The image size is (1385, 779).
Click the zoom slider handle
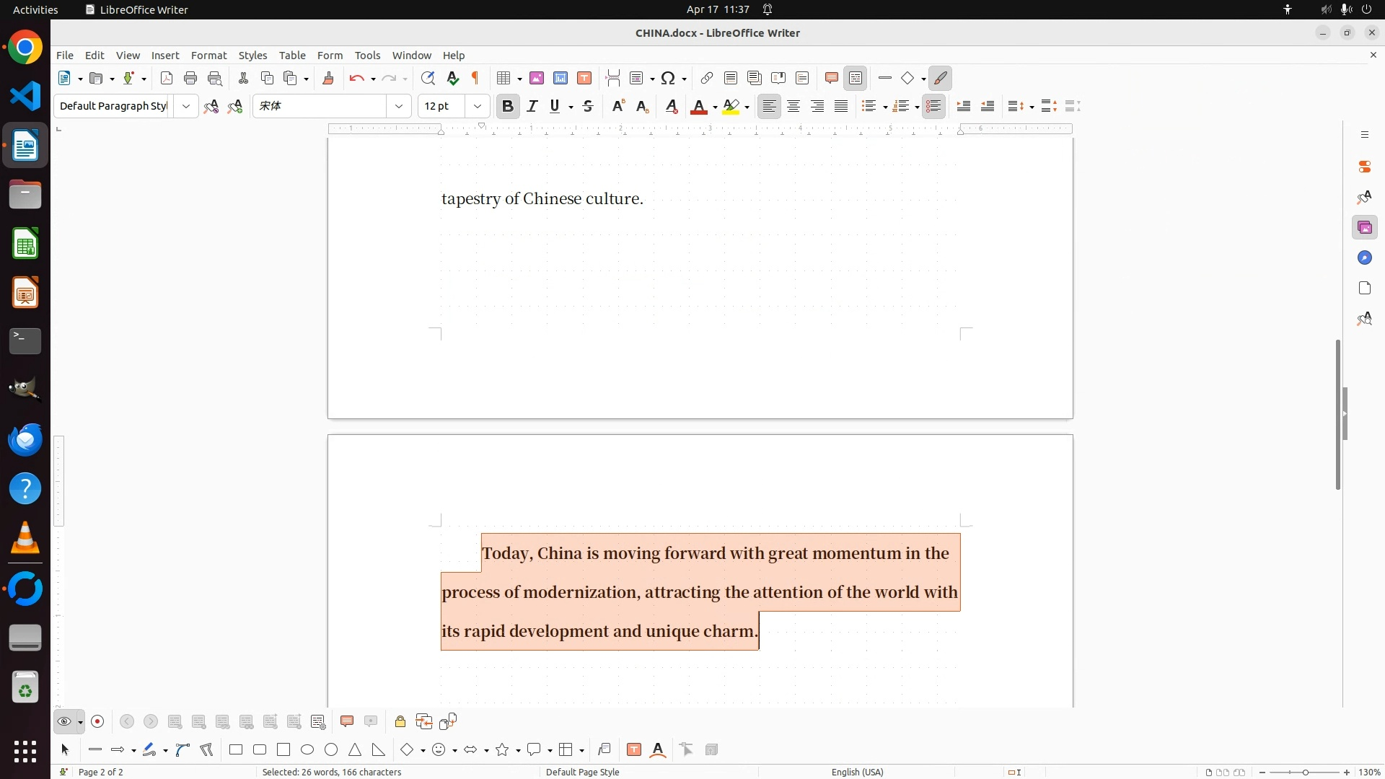click(1304, 773)
